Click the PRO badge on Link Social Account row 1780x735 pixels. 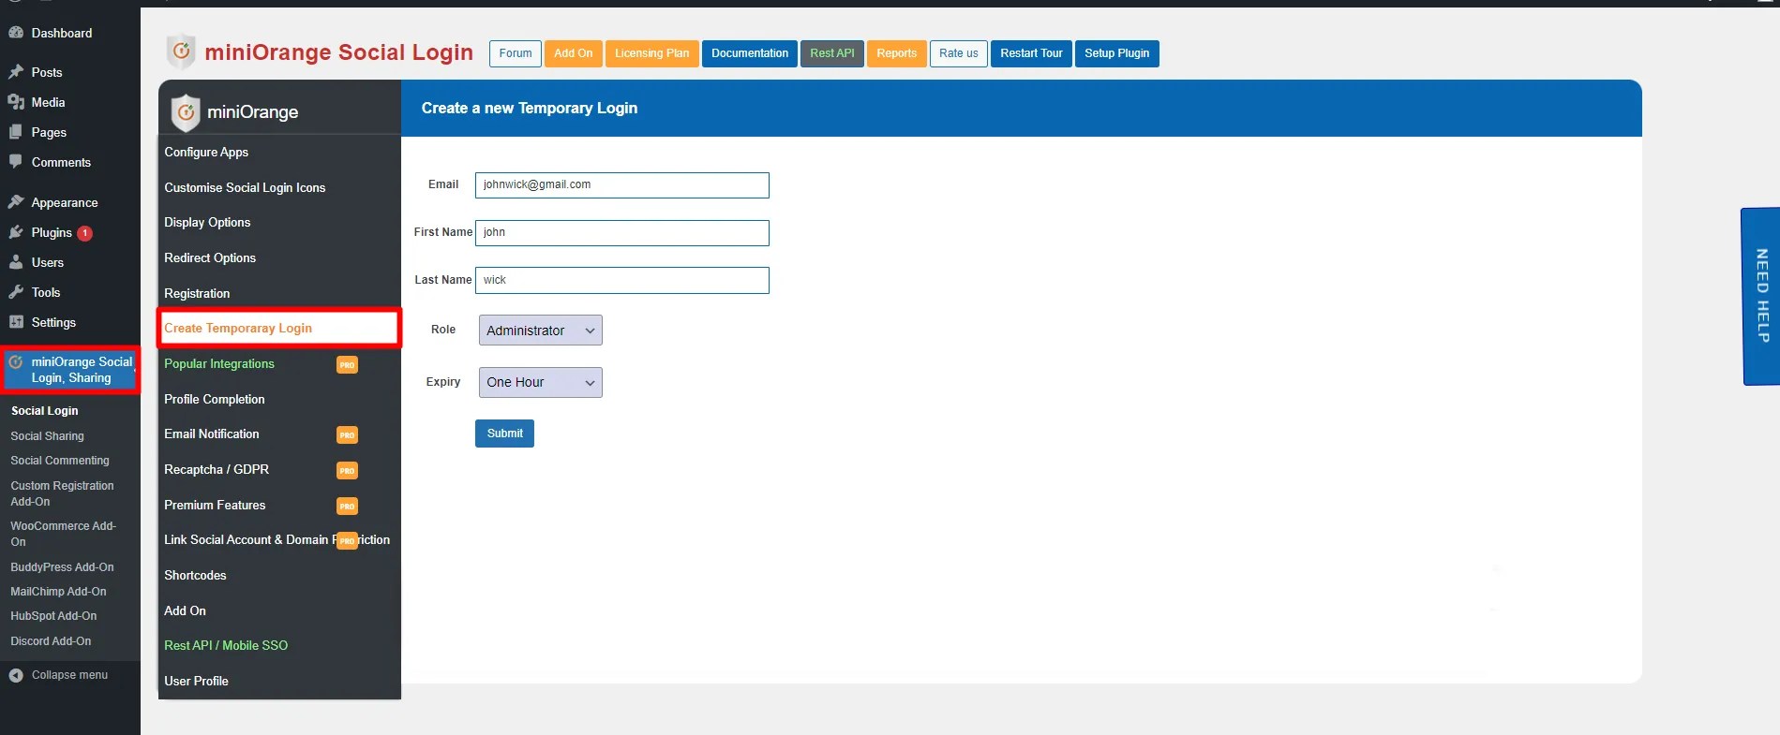click(x=347, y=541)
